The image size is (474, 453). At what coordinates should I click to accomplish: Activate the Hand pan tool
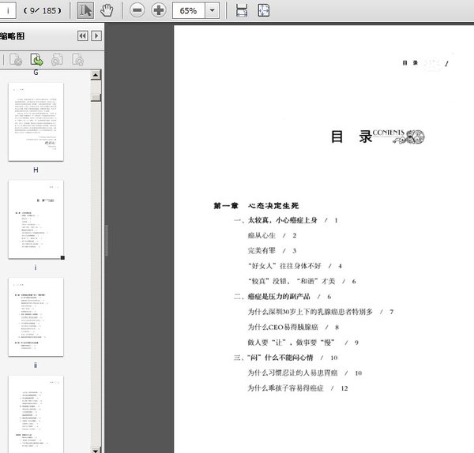click(108, 10)
